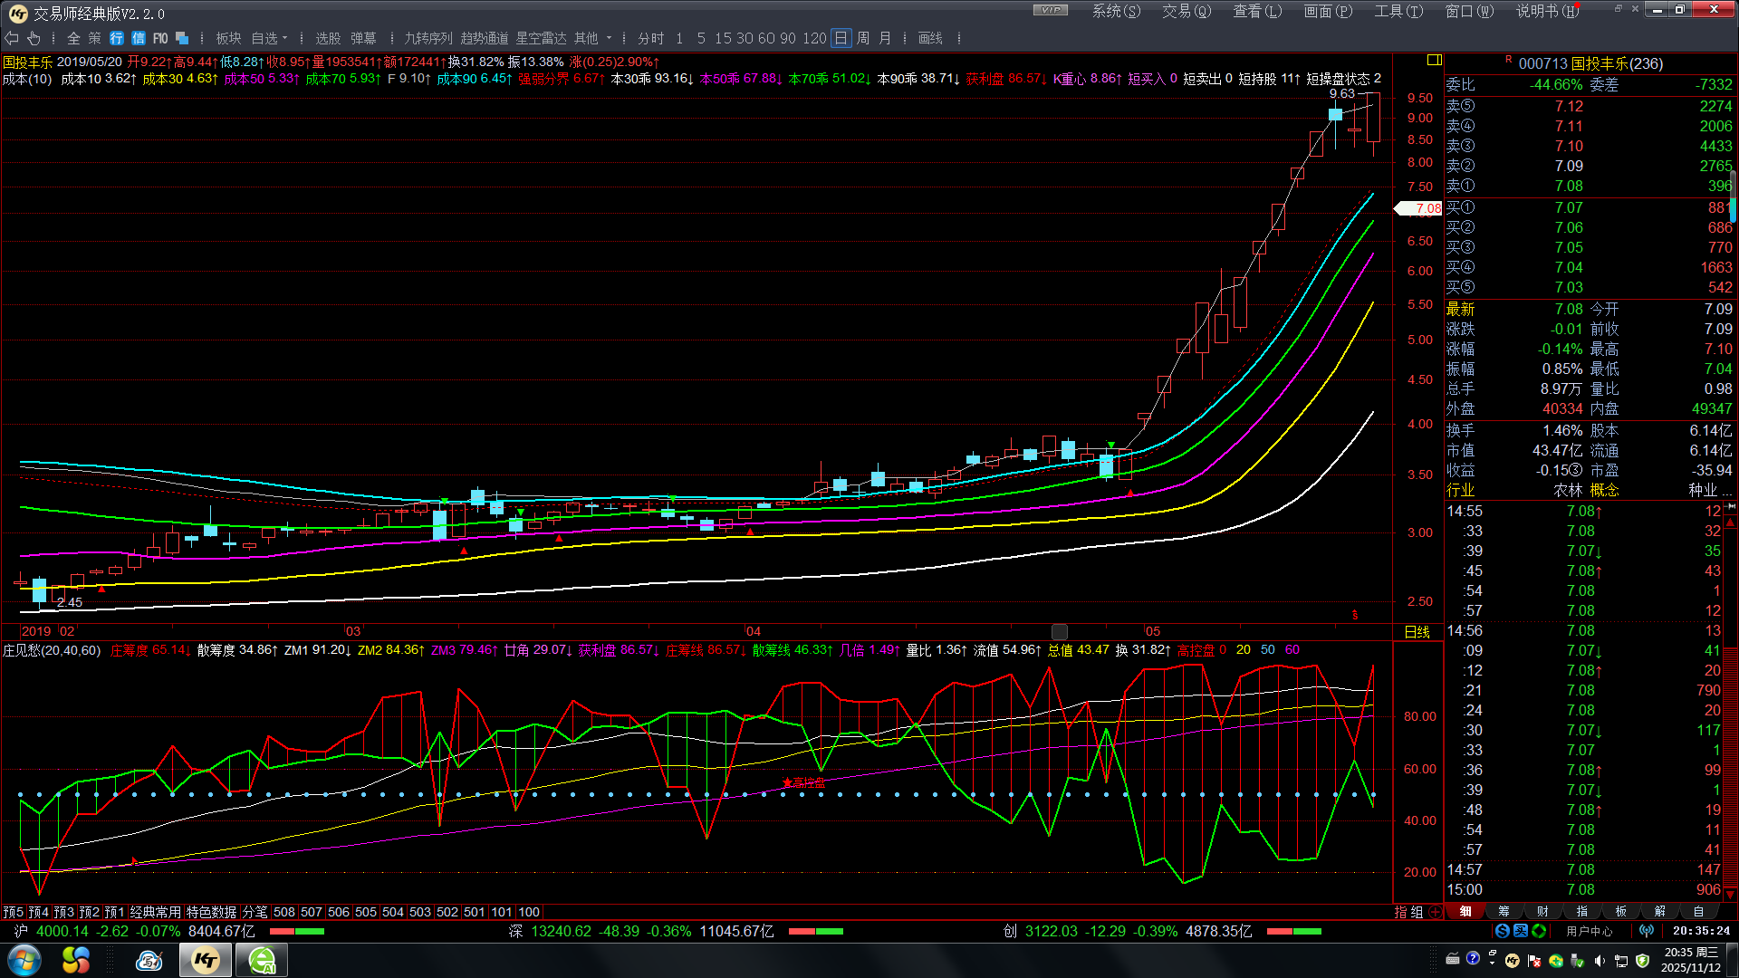The width and height of the screenshot is (1739, 978).
Task: Click the 用户中心 link
Action: click(x=1589, y=931)
